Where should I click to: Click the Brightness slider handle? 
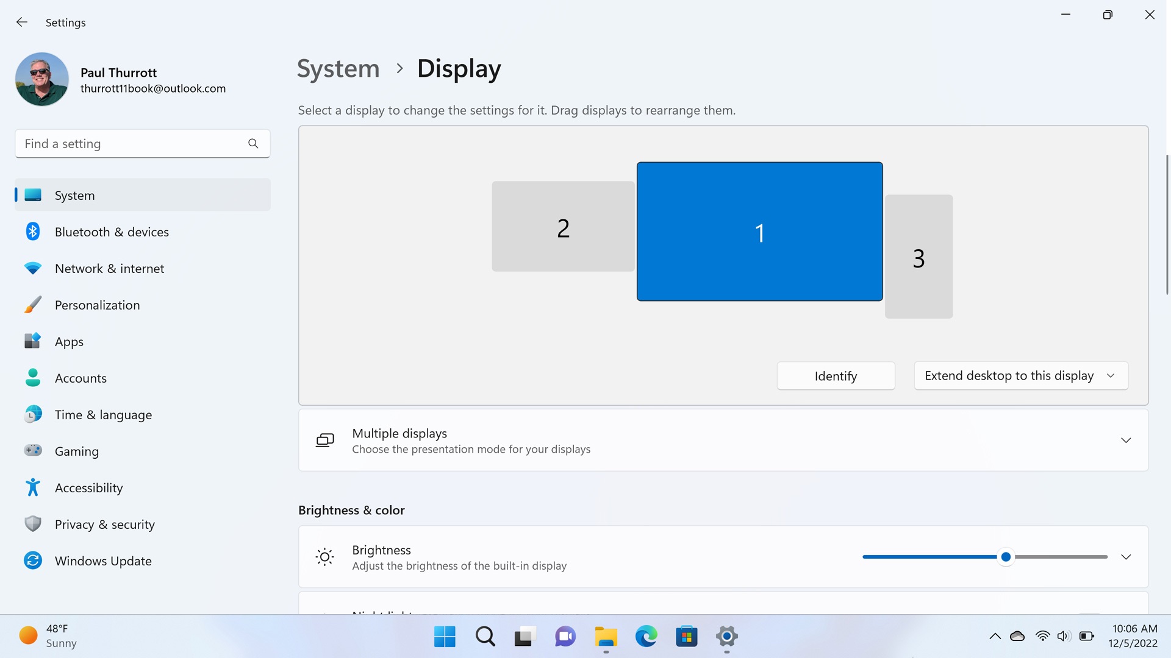point(1006,557)
